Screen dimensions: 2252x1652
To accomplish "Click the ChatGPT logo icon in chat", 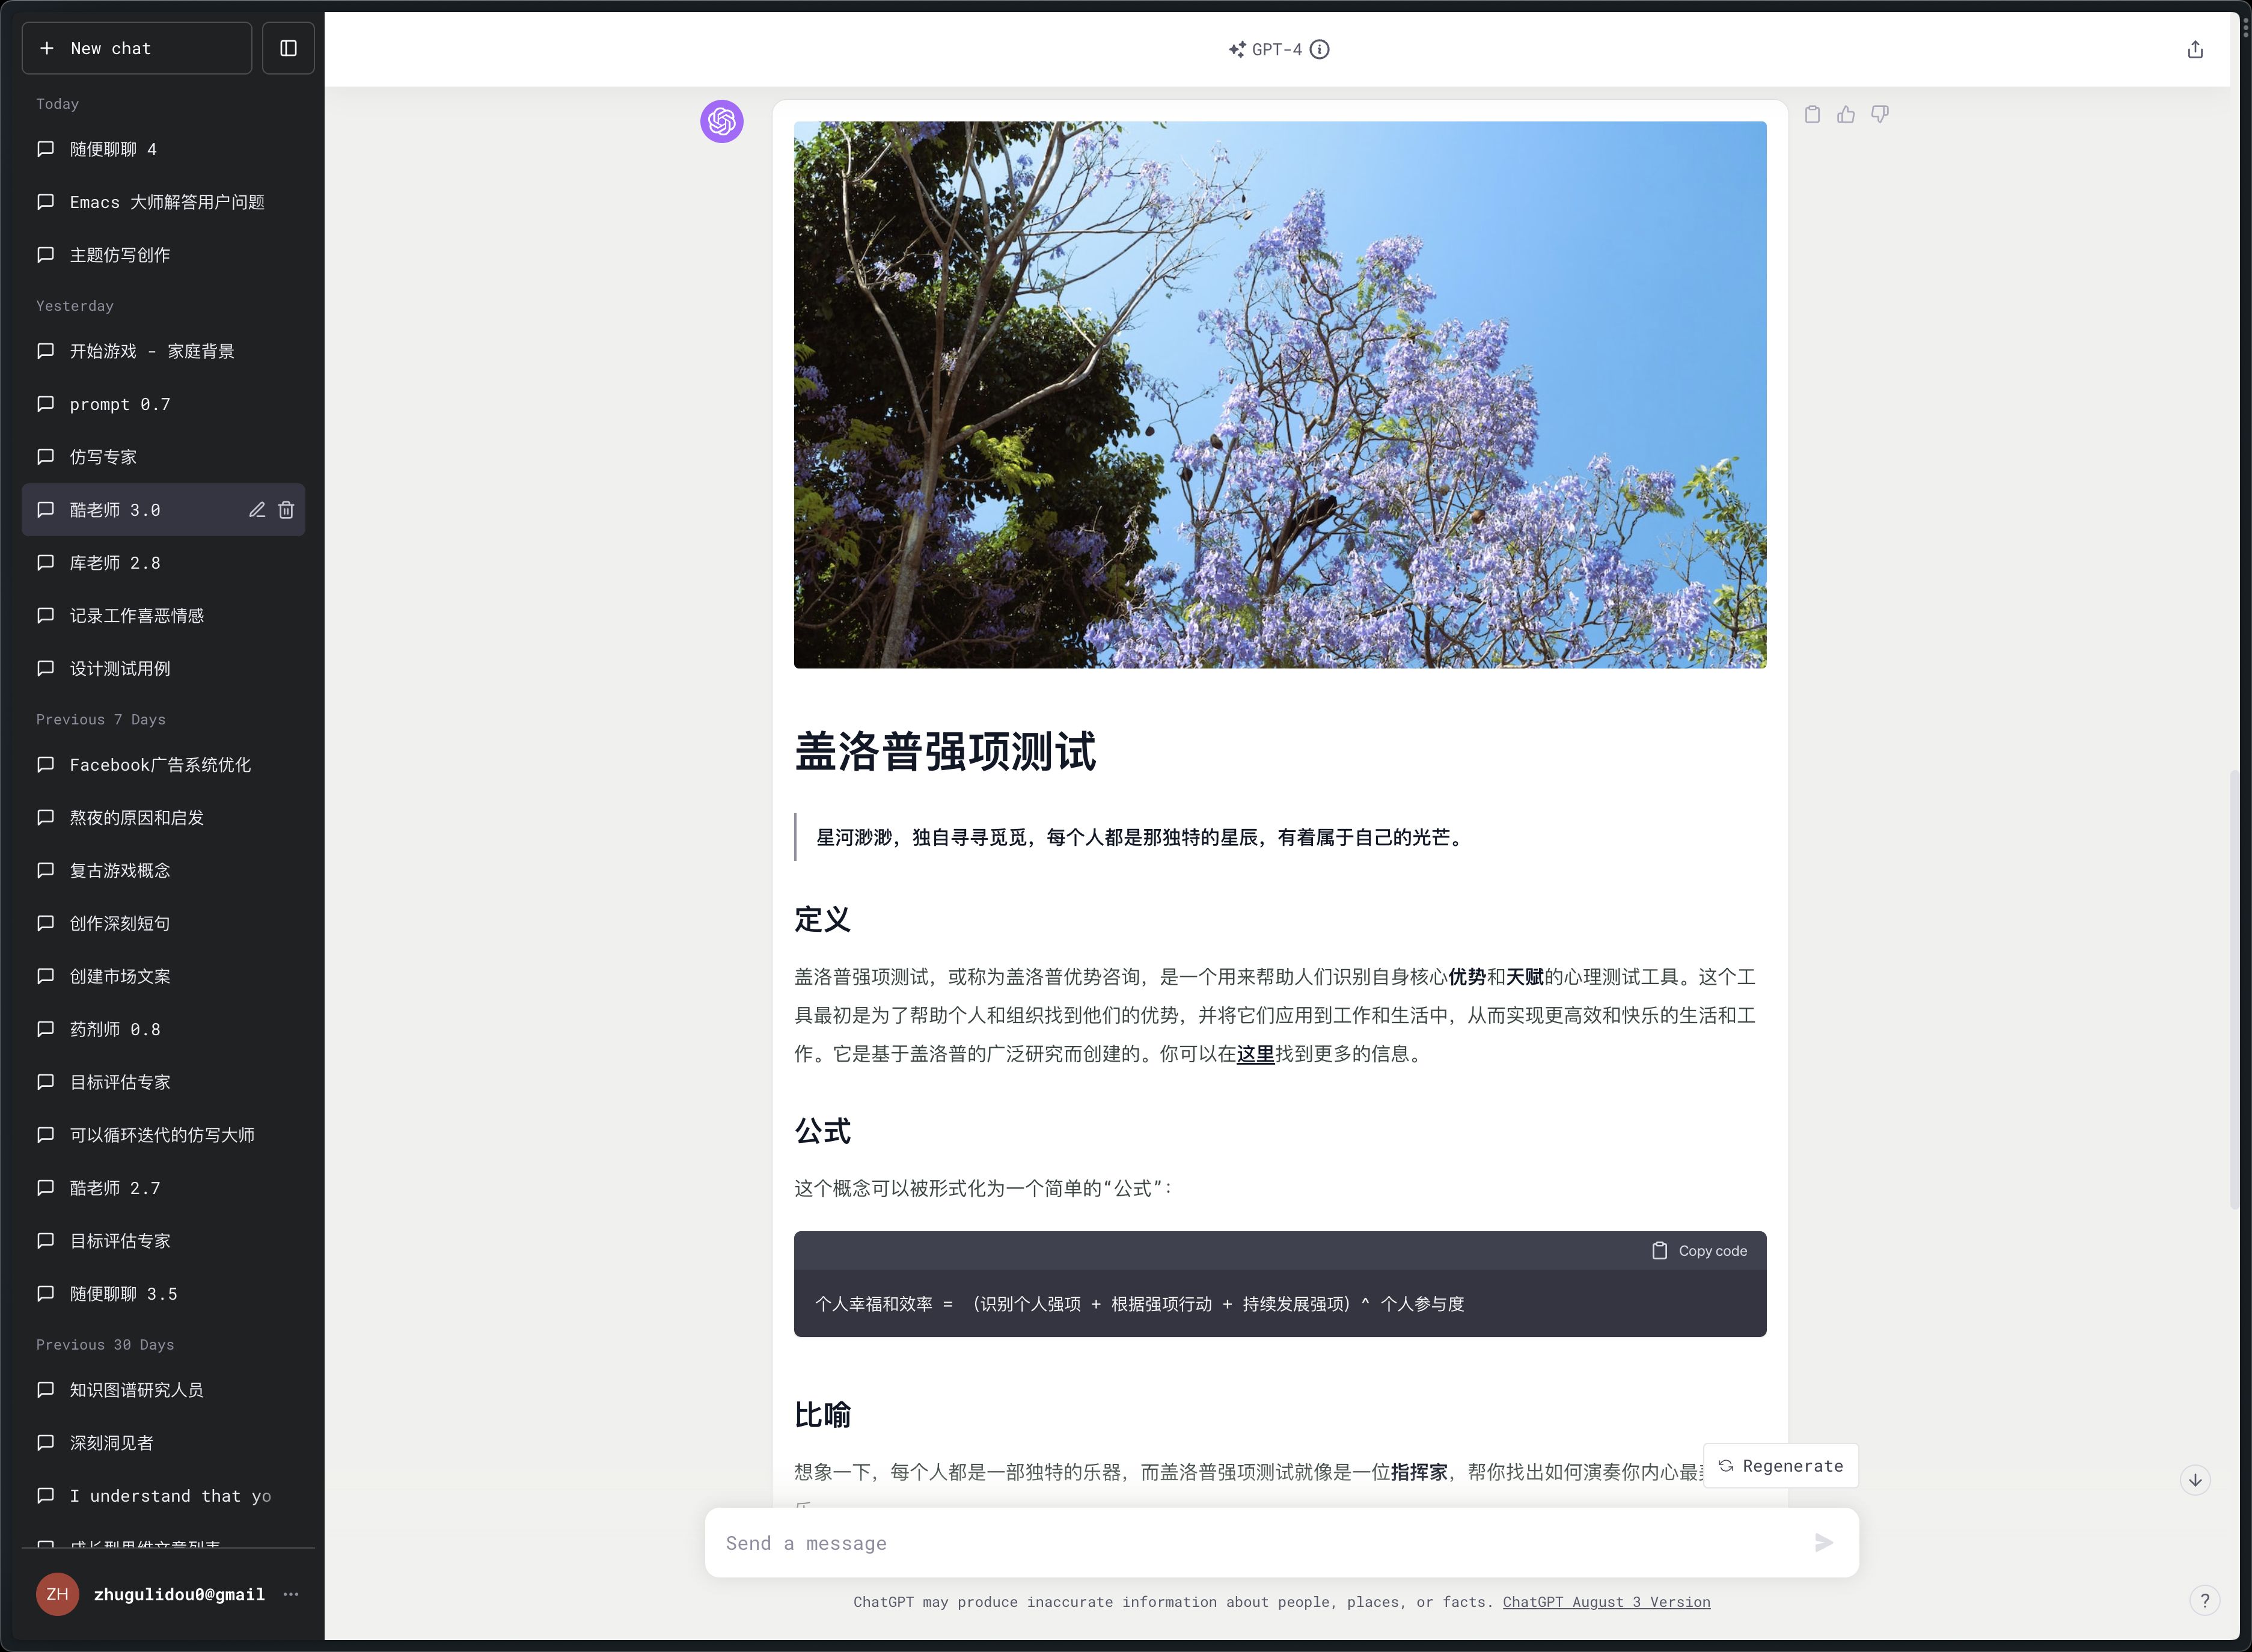I will pyautogui.click(x=722, y=123).
